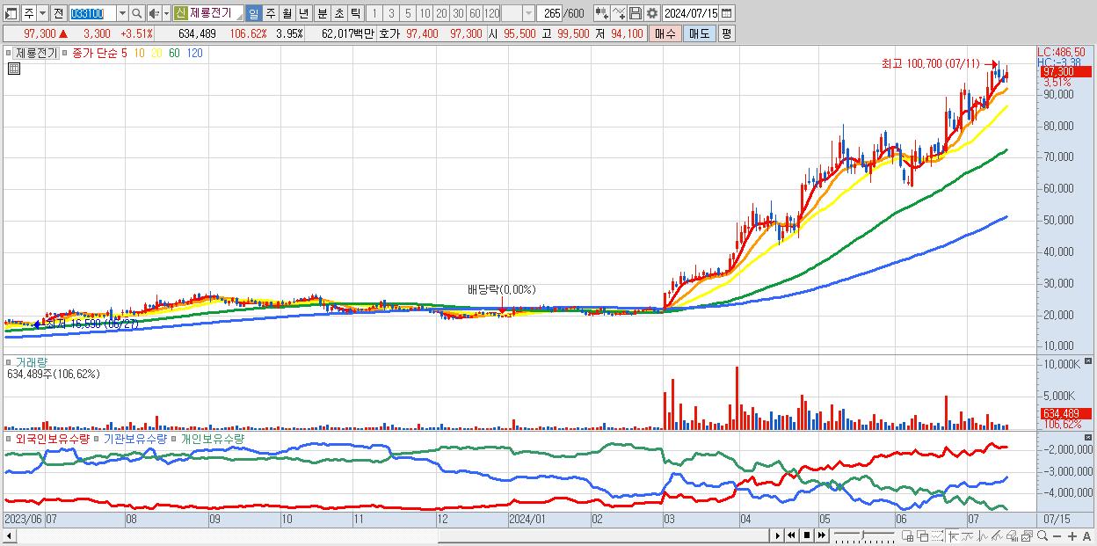Viewport: 1097px width, 546px height.
Task: Click the grid table icon below the 제룡전기 label
Action: click(x=14, y=69)
